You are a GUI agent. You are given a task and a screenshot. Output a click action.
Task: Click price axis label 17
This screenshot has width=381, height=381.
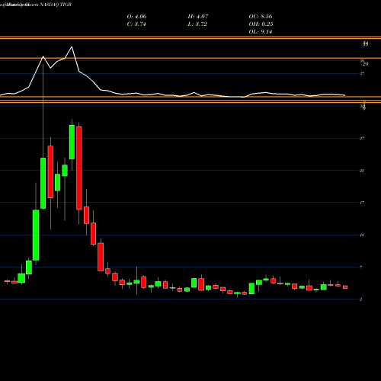click(x=362, y=203)
